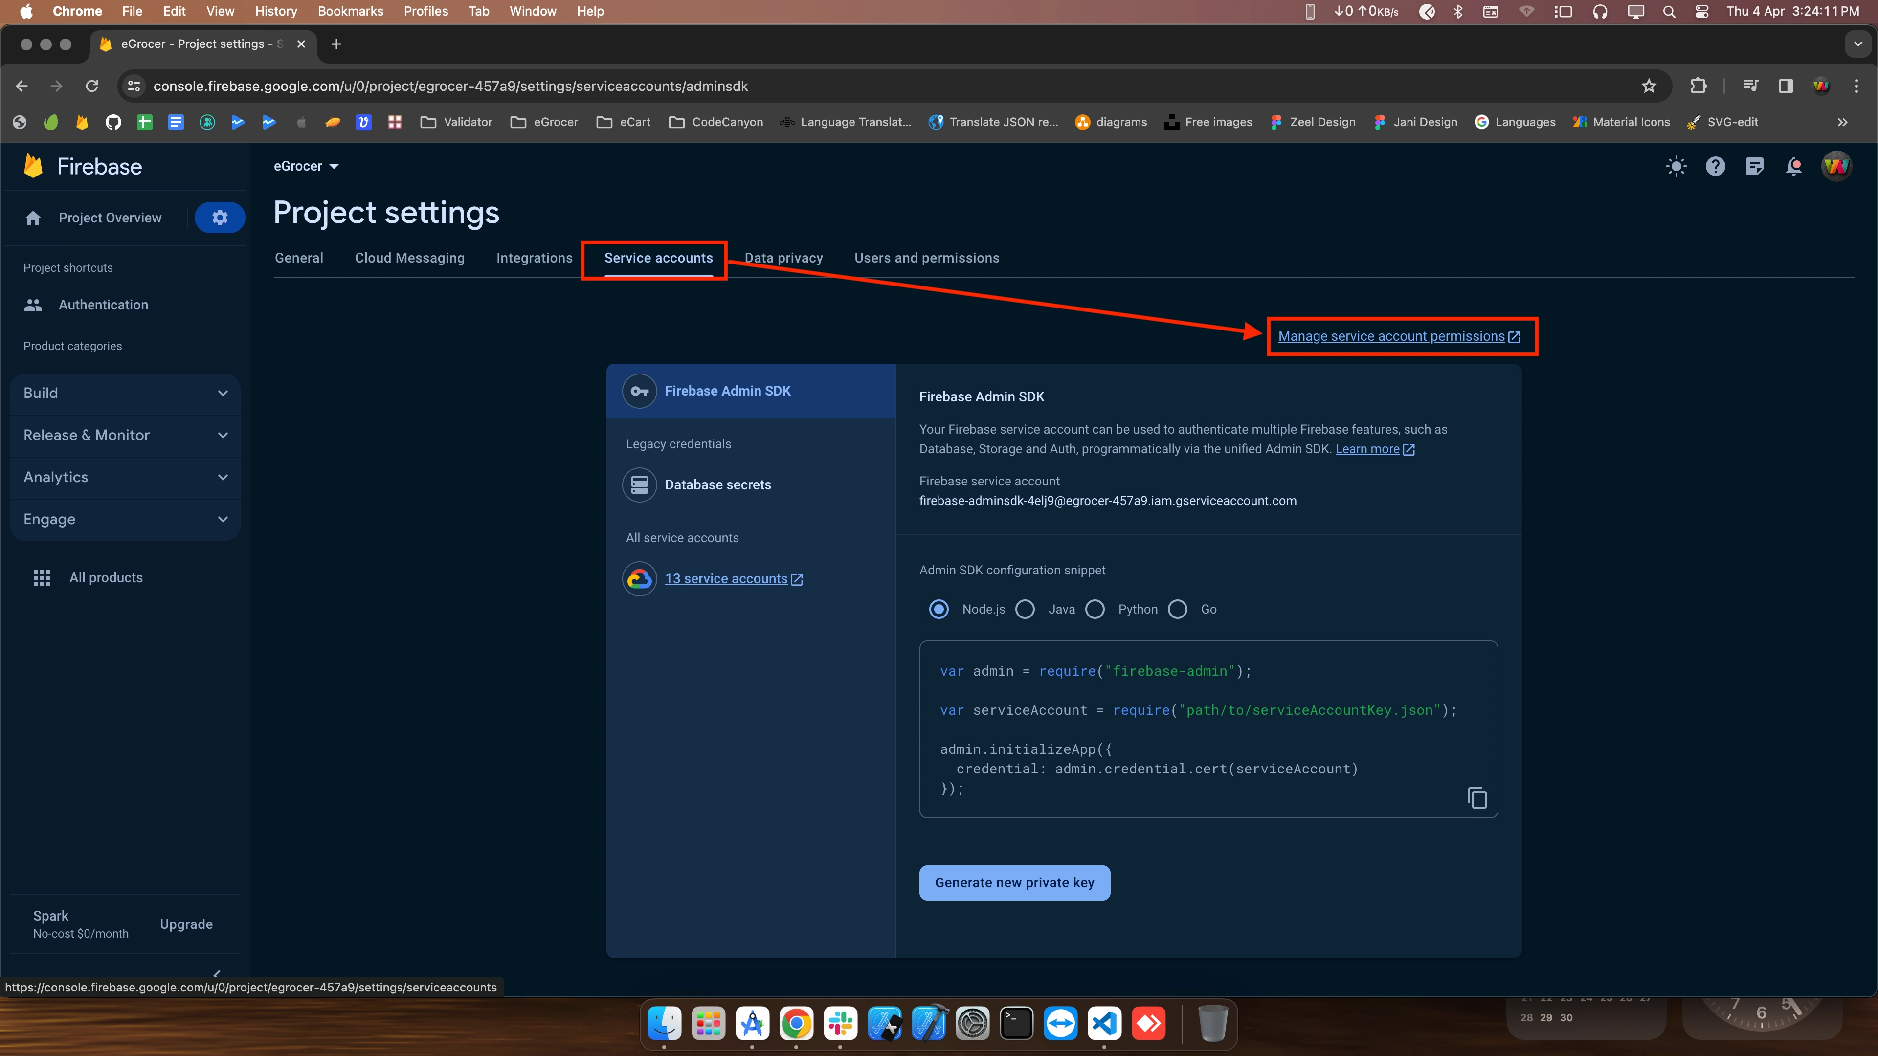Select Firebase Admin SDK in the list
Viewport: 1878px width, 1056px height.
click(x=751, y=391)
